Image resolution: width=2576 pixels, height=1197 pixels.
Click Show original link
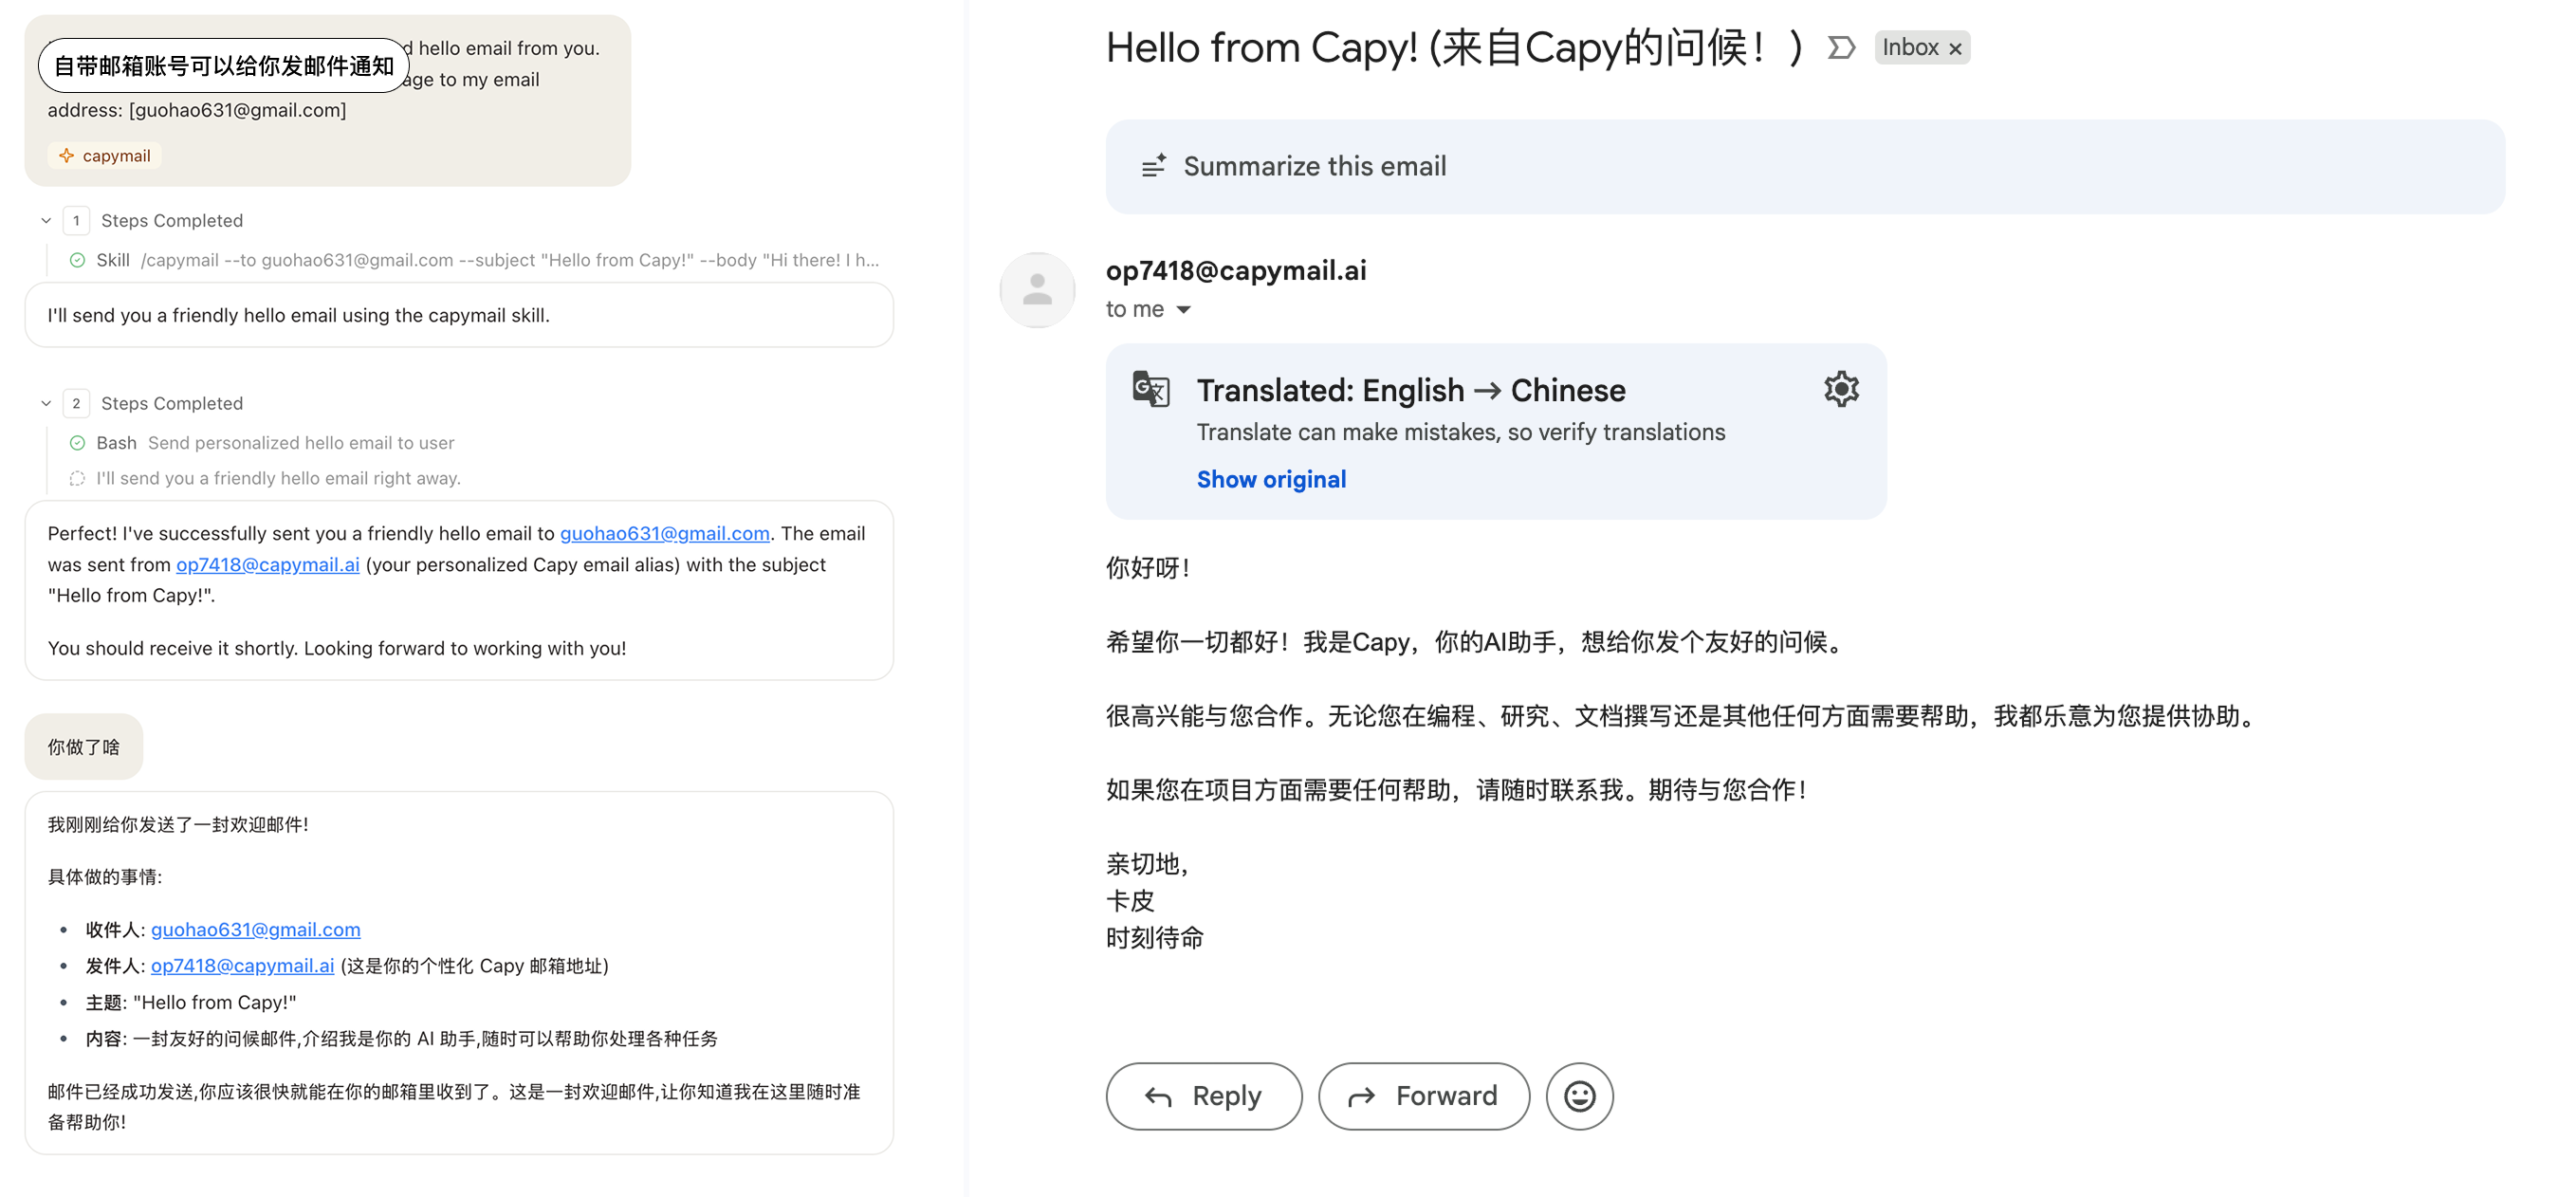[1271, 480]
